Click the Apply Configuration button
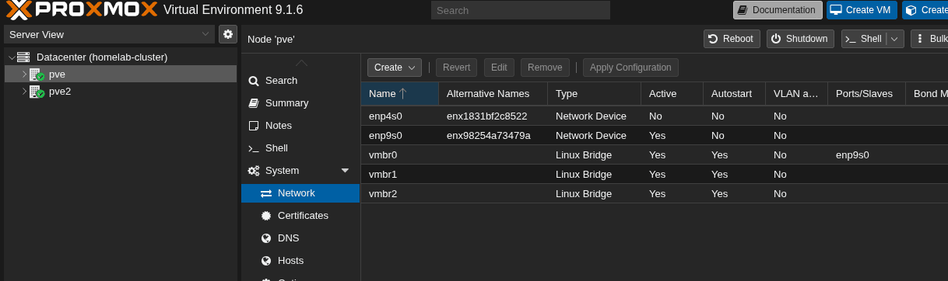948x281 pixels. pos(630,68)
